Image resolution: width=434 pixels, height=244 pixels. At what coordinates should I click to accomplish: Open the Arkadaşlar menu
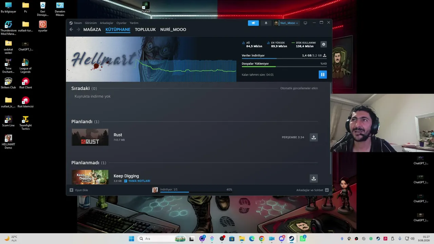point(106,23)
